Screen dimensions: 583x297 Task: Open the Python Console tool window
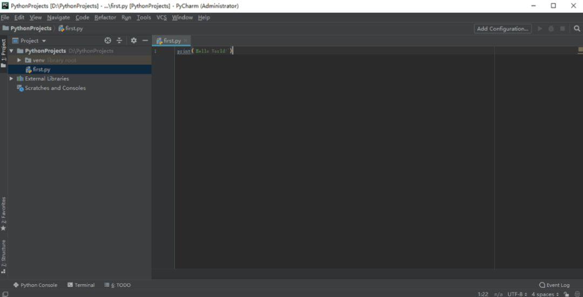coord(35,285)
